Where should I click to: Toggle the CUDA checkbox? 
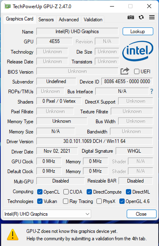(x=66, y=192)
